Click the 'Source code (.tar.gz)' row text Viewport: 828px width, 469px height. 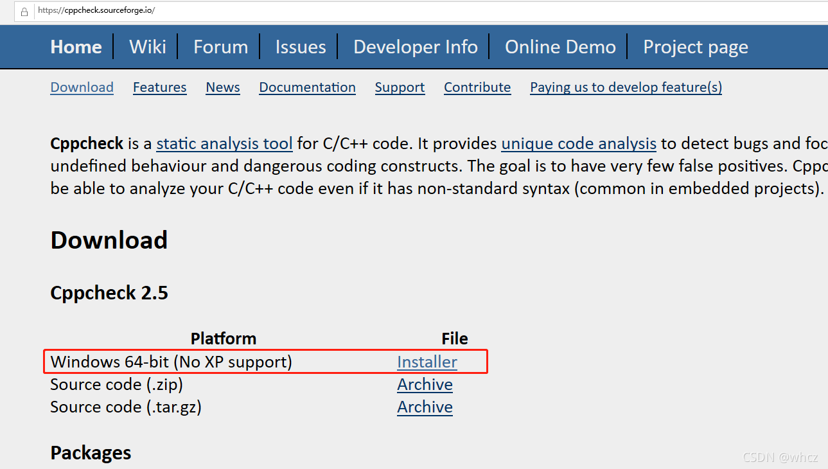coord(126,407)
